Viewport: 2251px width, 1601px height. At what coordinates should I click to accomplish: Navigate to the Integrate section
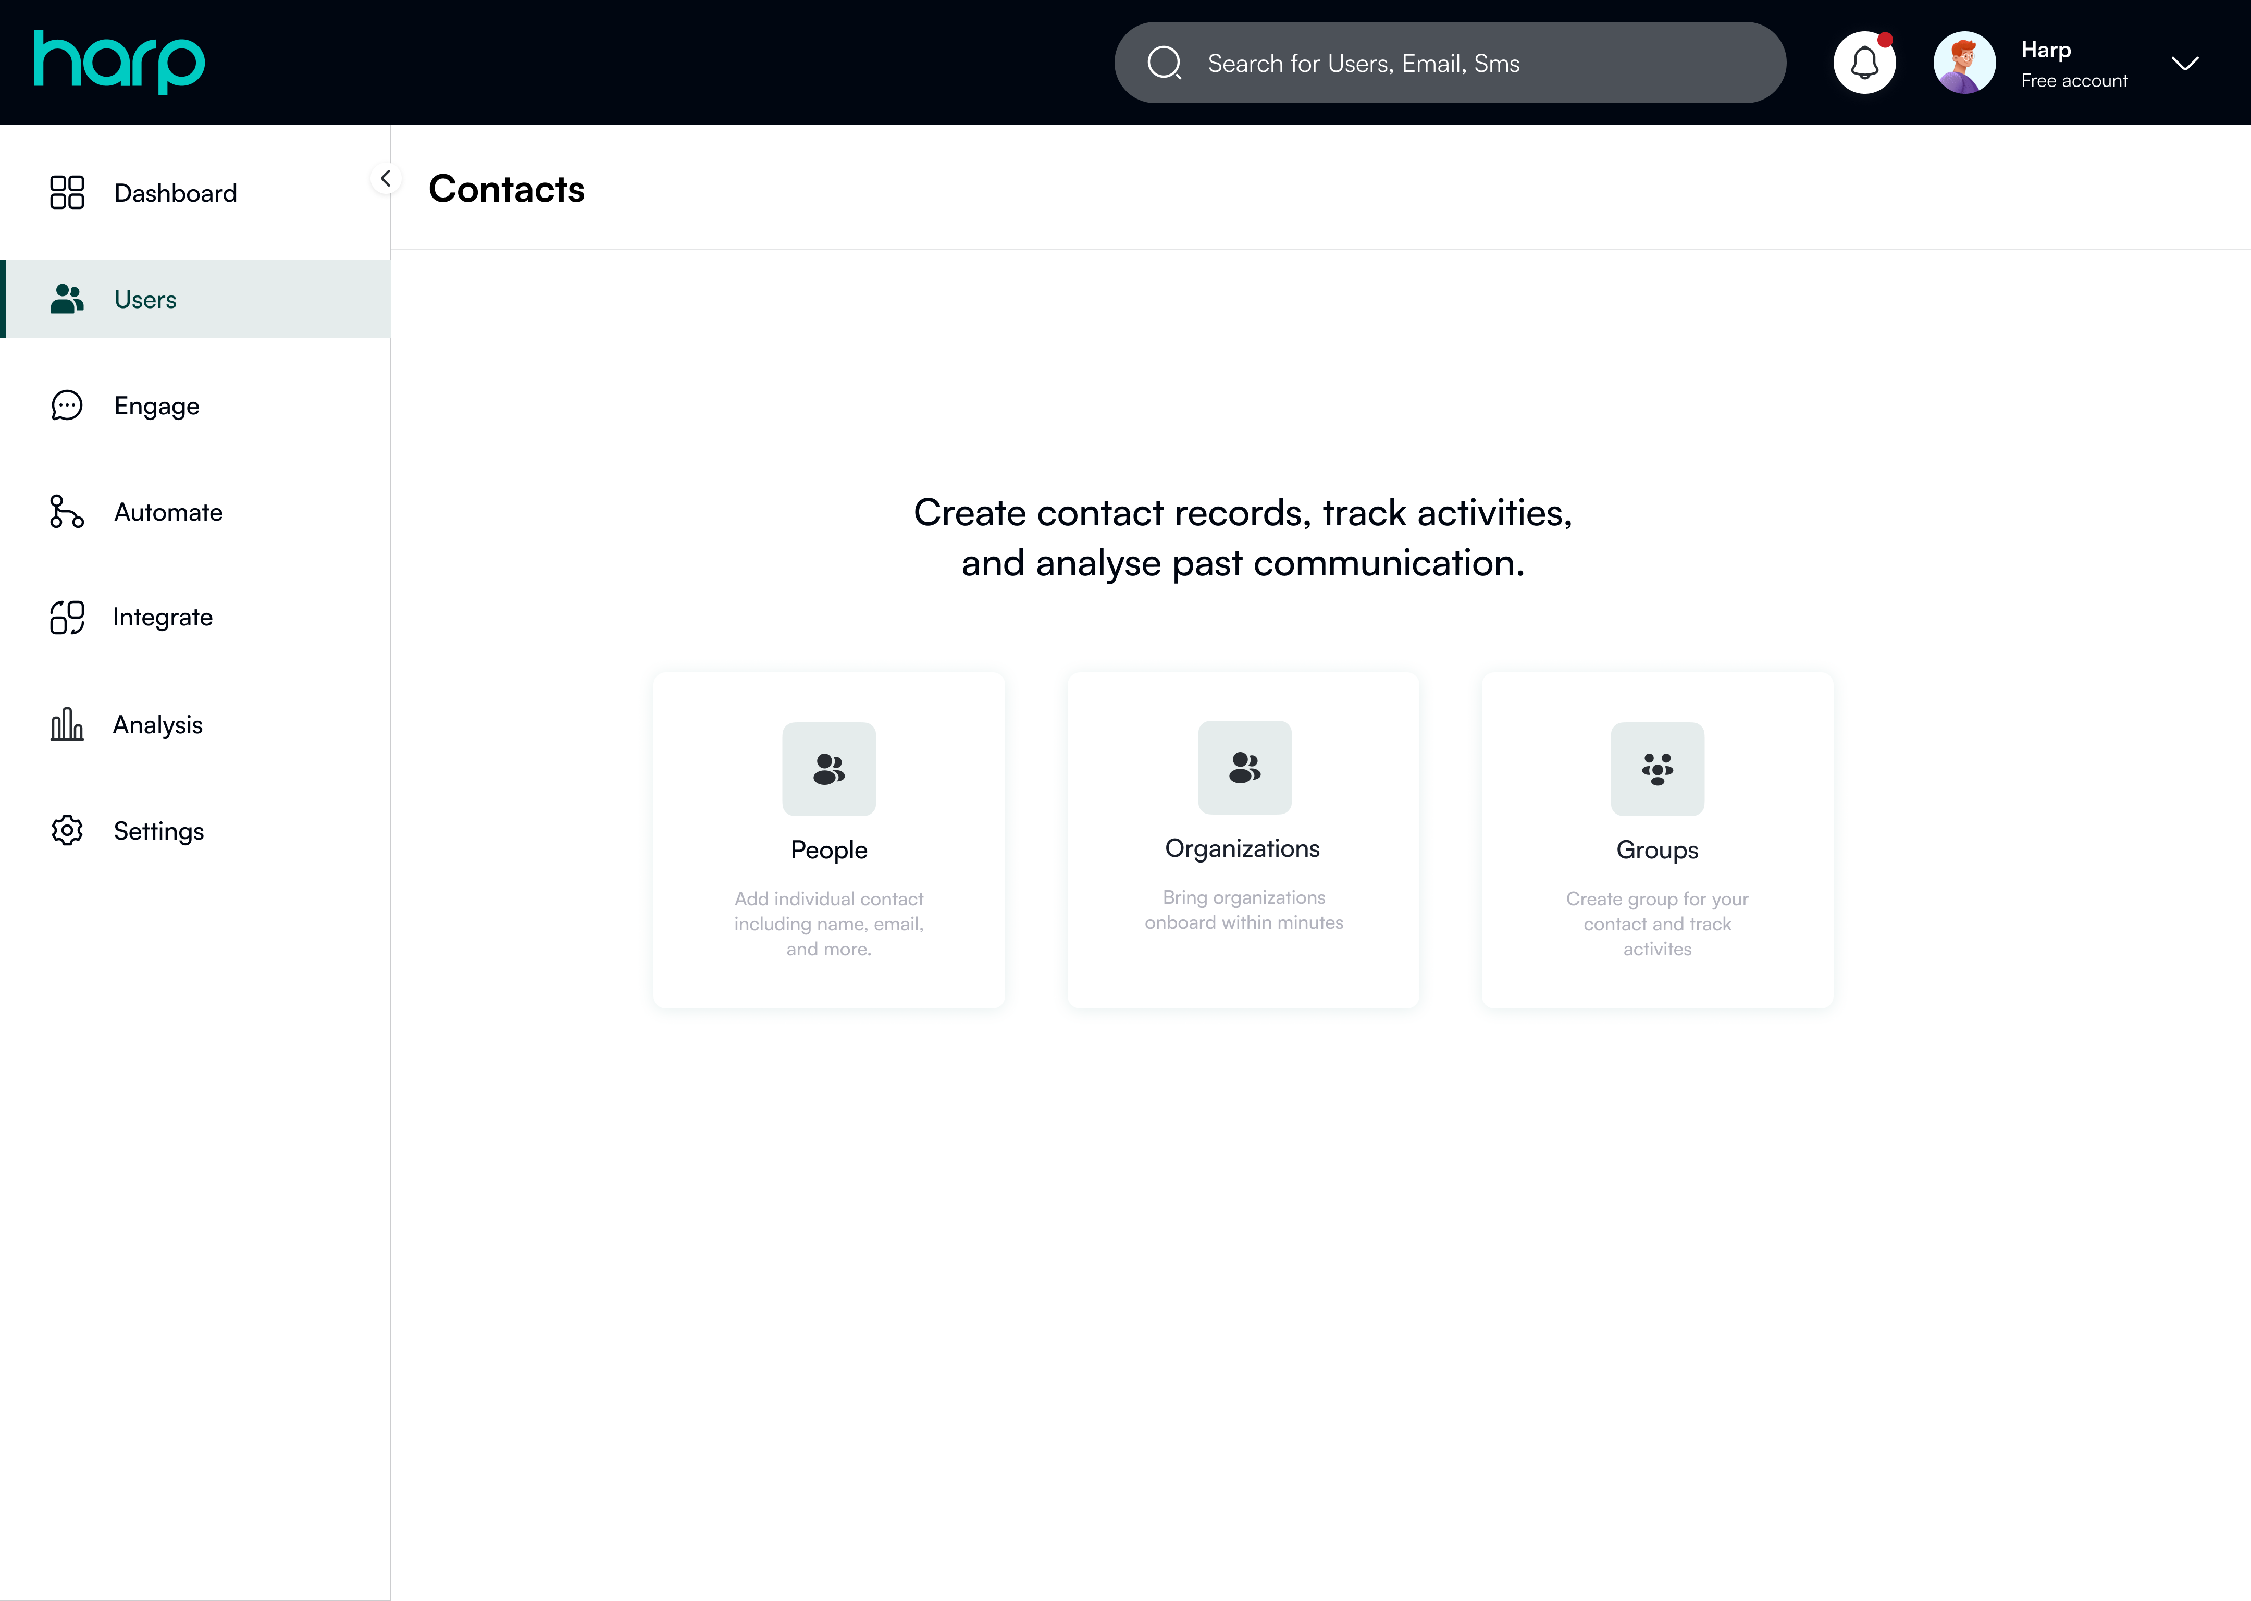(x=195, y=617)
